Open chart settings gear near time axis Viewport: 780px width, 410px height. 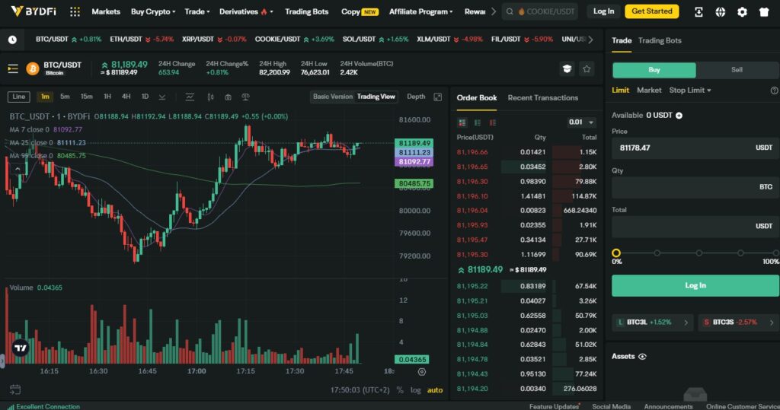tap(422, 372)
